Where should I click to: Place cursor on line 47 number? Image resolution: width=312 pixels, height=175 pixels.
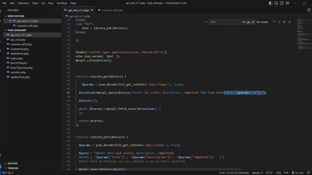coord(68,93)
